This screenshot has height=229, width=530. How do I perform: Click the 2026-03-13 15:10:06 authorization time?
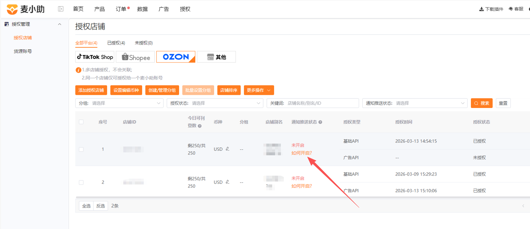coord(416,191)
